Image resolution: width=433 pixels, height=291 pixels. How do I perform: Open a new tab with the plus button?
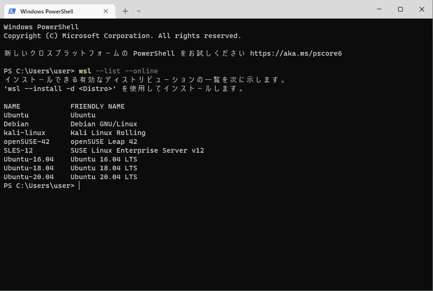[x=125, y=11]
